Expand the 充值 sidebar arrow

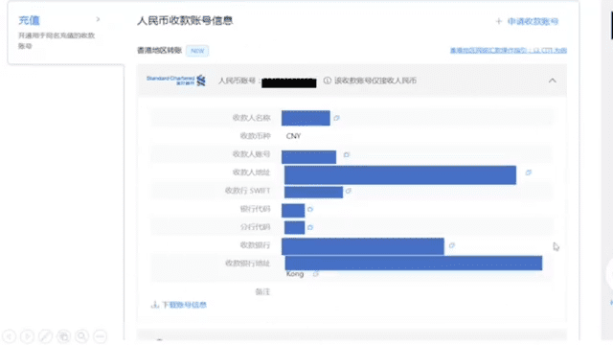coord(98,19)
